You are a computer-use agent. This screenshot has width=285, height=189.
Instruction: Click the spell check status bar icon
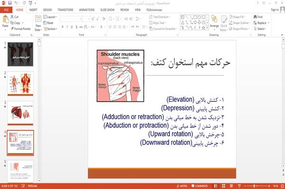(x=23, y=186)
